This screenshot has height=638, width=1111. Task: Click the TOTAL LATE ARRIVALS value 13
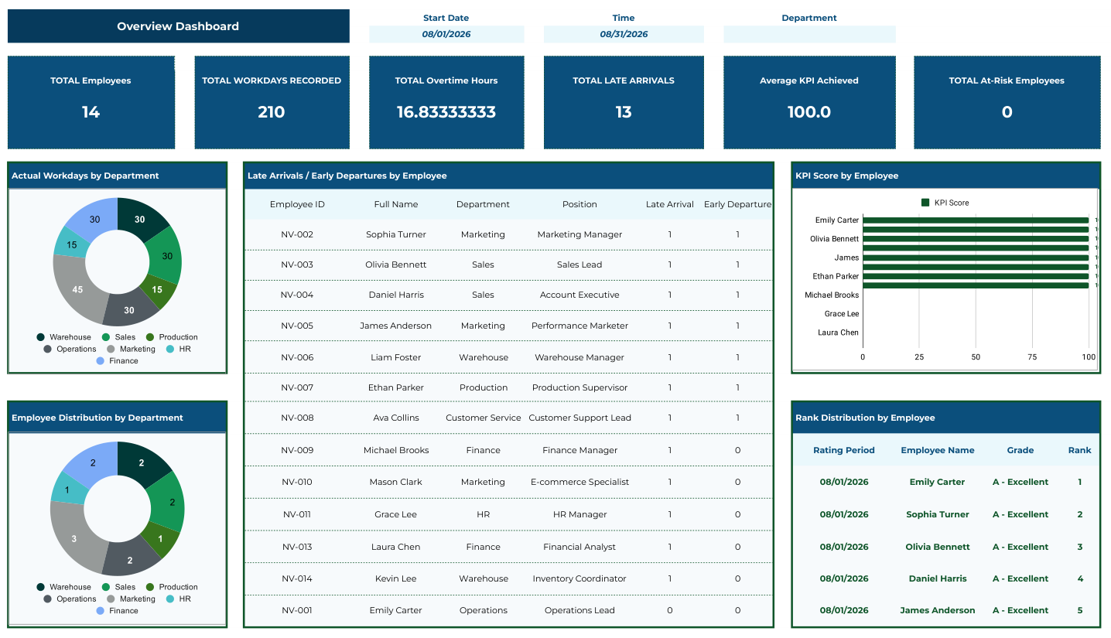624,112
